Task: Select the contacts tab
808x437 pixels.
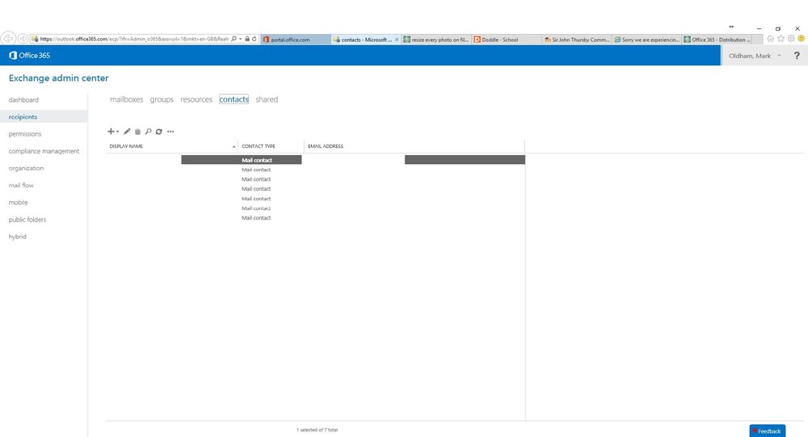Action: coord(234,99)
